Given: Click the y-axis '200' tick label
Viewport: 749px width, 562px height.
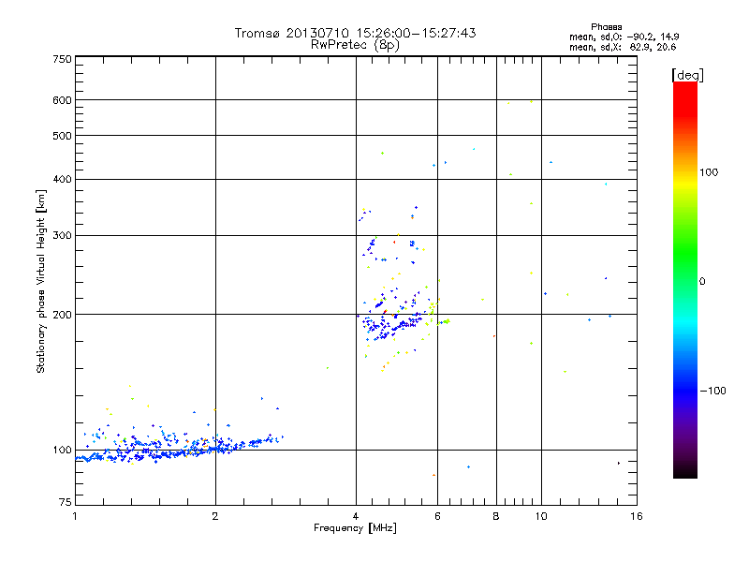Looking at the screenshot, I should [63, 315].
